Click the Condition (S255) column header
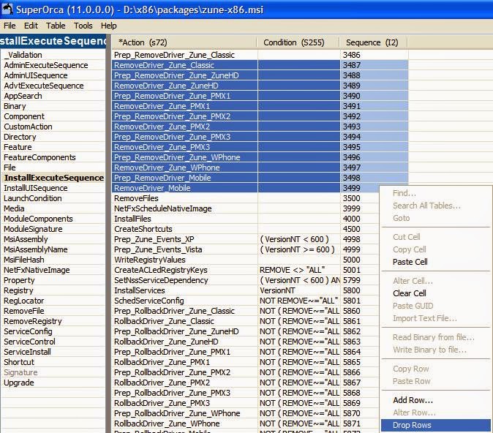 point(298,42)
